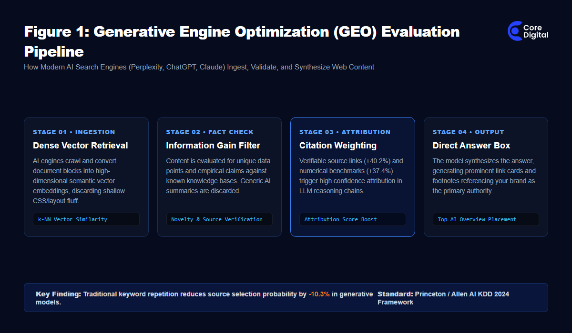The width and height of the screenshot is (572, 333).
Task: Select the "STAGE 01 • INGESTION" label
Action: pyautogui.click(x=74, y=132)
